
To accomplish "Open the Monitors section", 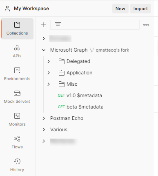I will 17,120.
